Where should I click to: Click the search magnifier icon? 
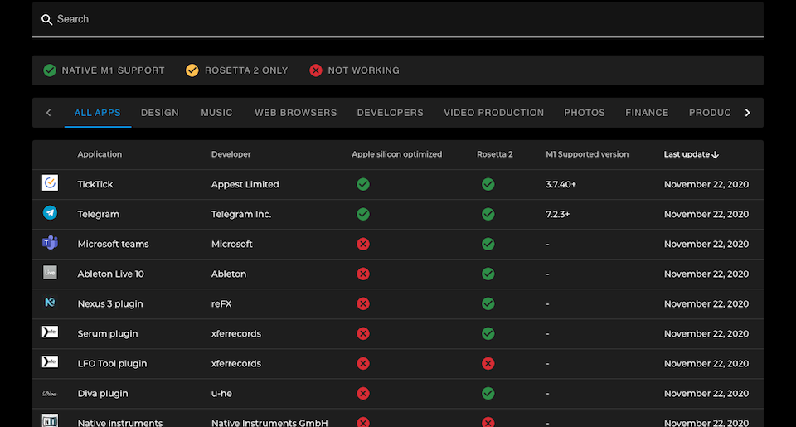pyautogui.click(x=46, y=19)
